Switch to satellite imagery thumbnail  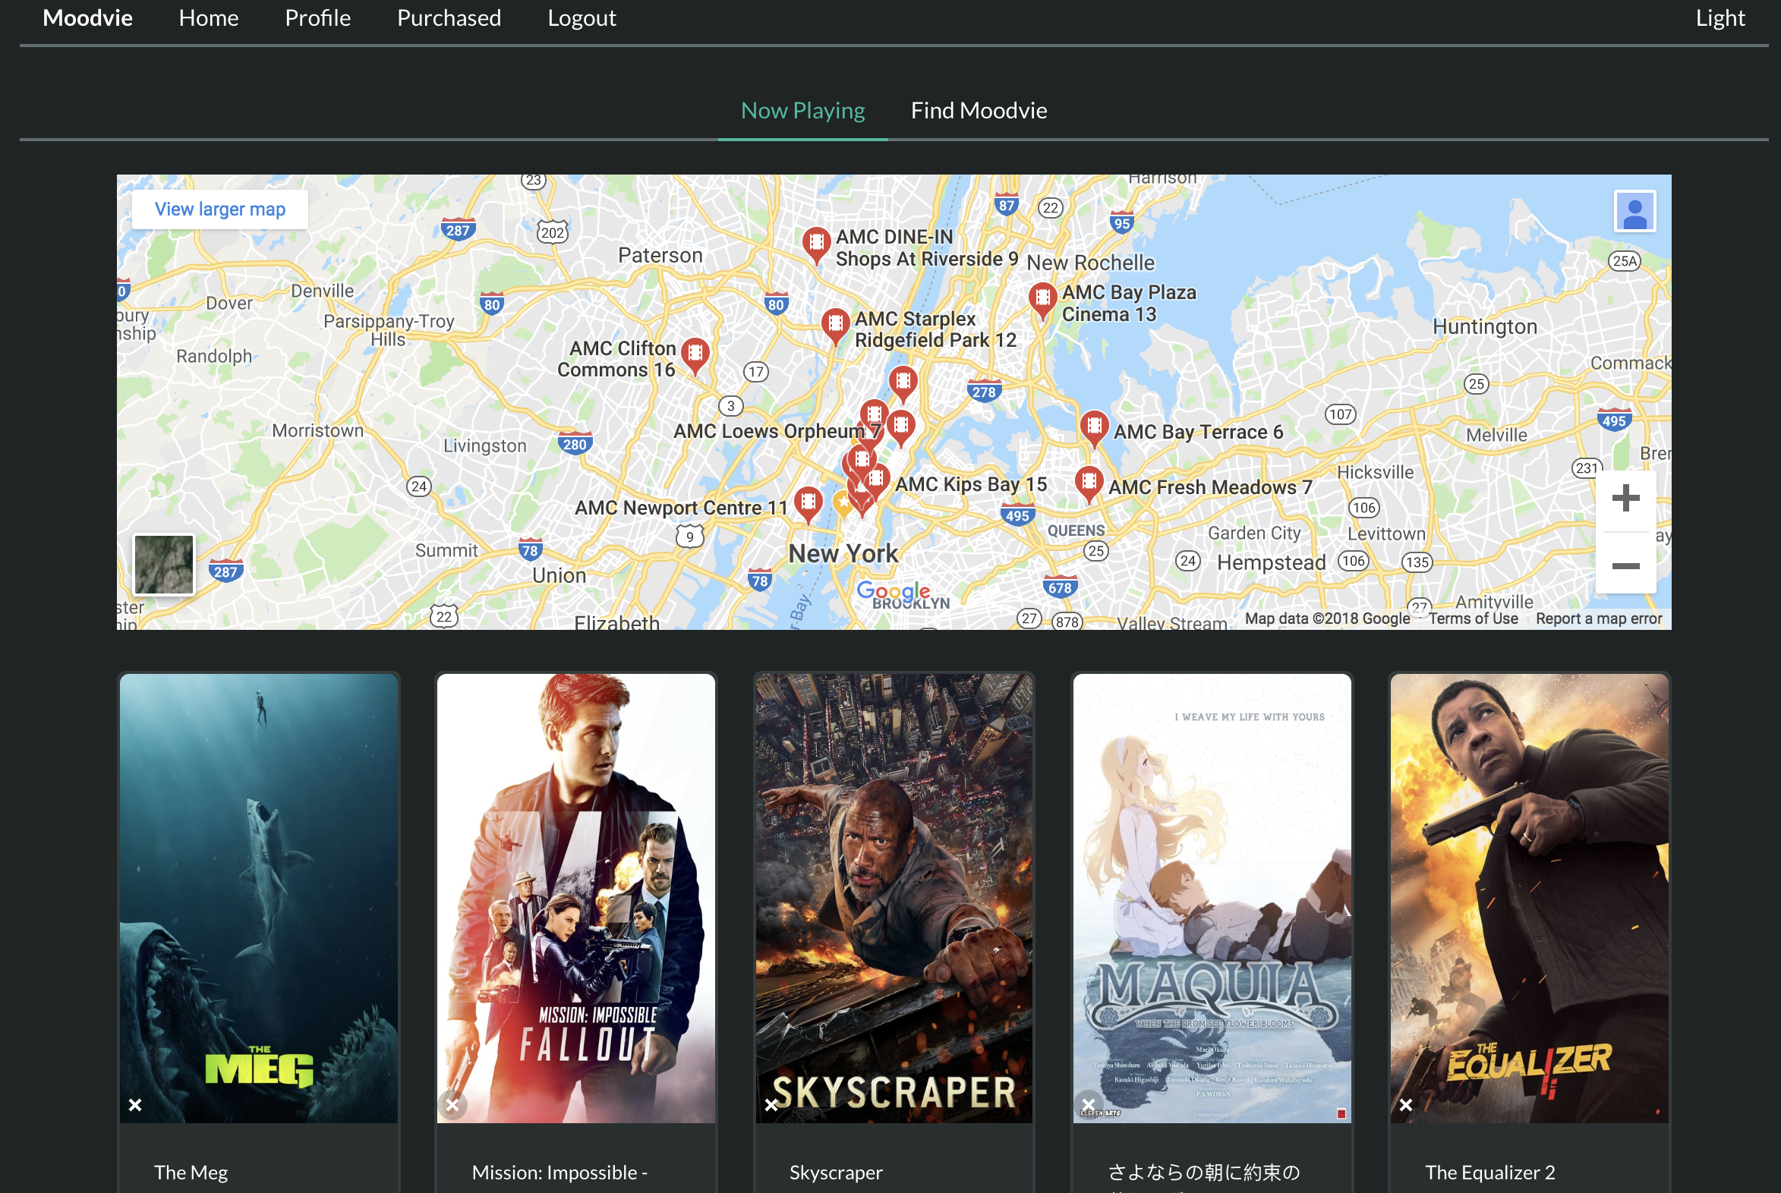(164, 565)
